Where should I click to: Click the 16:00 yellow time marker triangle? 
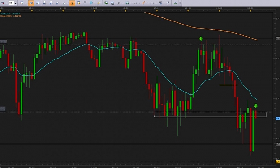125,11
